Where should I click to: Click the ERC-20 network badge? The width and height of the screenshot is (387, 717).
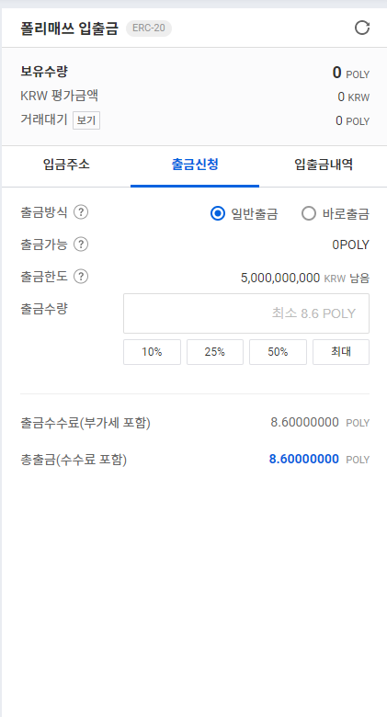(x=149, y=28)
